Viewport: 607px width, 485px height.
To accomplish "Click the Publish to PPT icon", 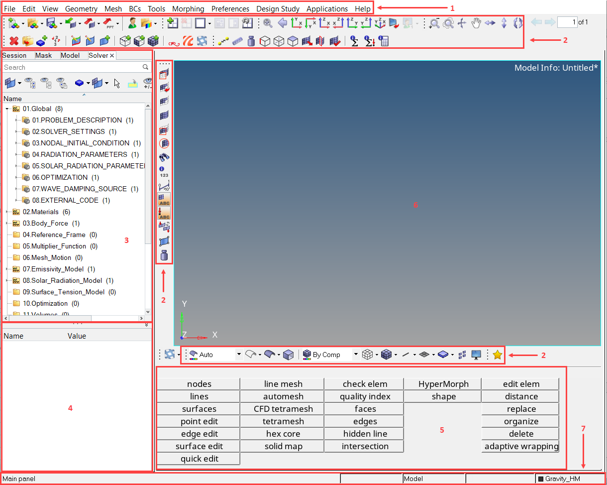I will (x=109, y=23).
